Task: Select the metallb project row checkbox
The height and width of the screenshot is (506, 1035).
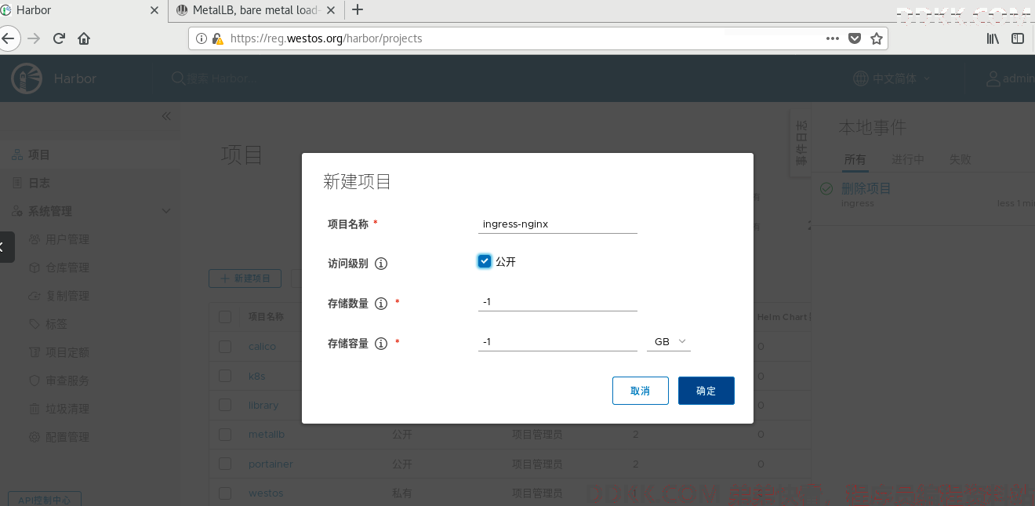Action: pyautogui.click(x=225, y=434)
